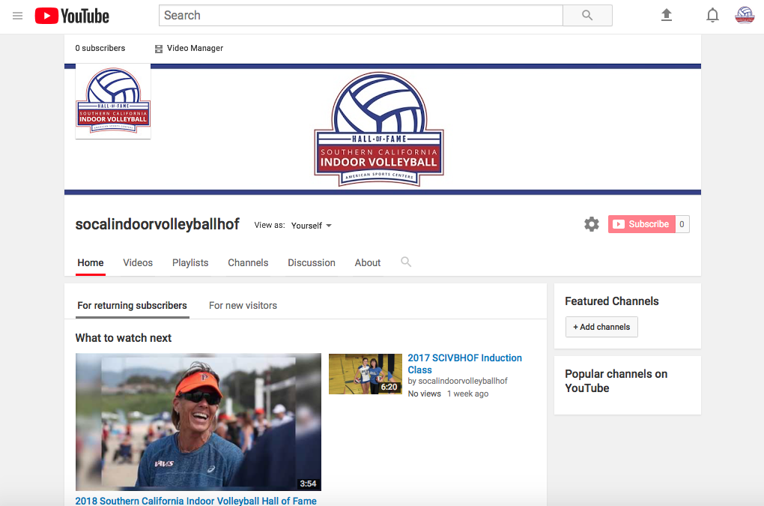This screenshot has height=506, width=764.
Task: Switch to For new visitors tab
Action: pyautogui.click(x=243, y=306)
